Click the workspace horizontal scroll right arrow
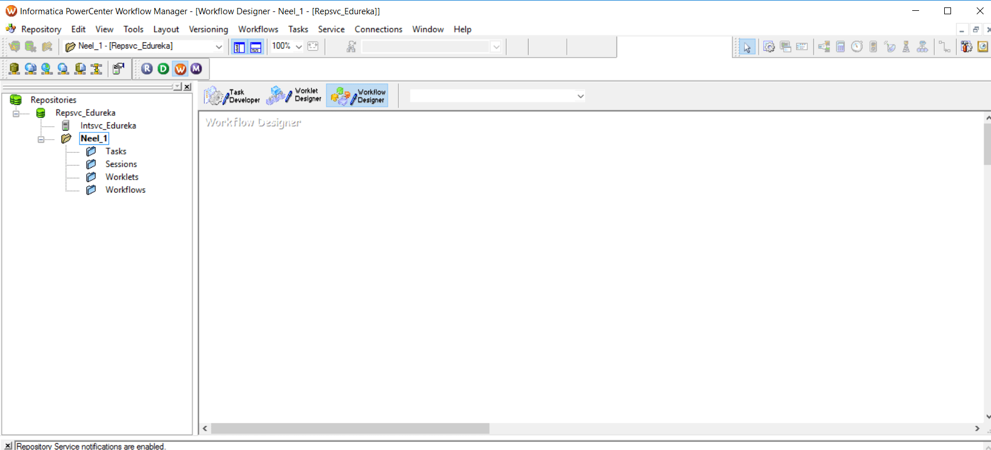This screenshot has height=450, width=991. pyautogui.click(x=977, y=428)
